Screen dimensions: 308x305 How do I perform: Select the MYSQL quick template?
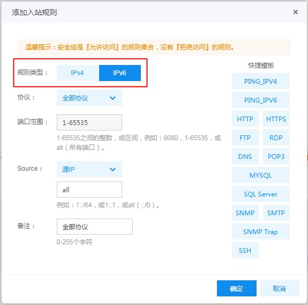(261, 175)
